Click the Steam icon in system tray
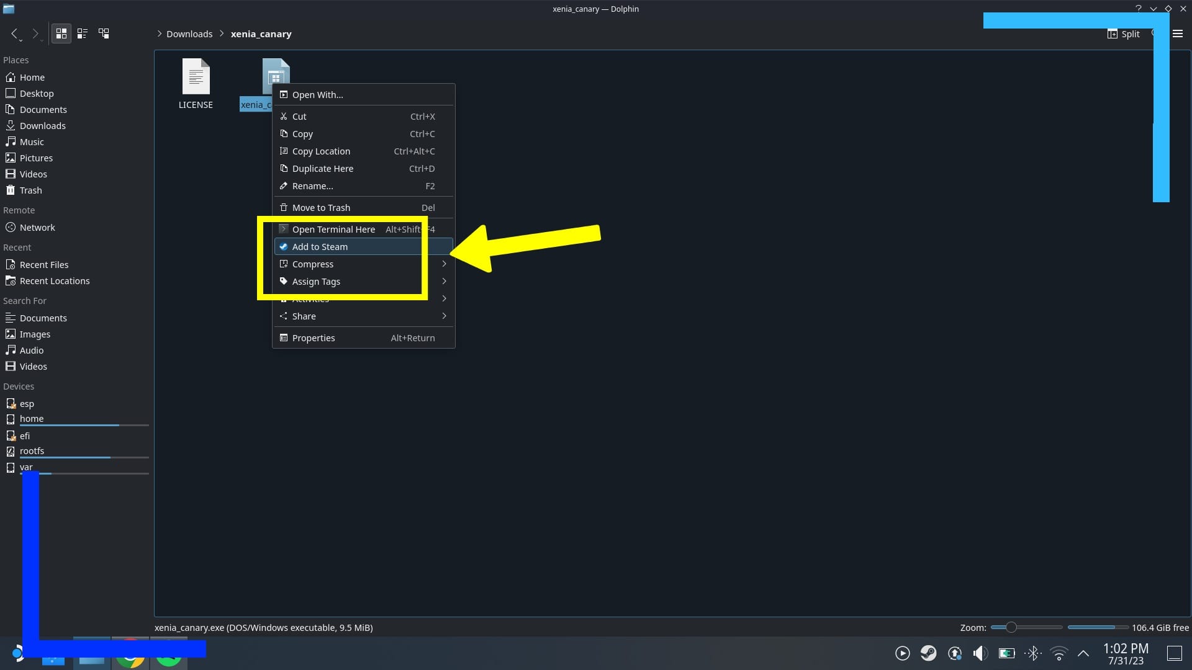The width and height of the screenshot is (1192, 670). (928, 653)
